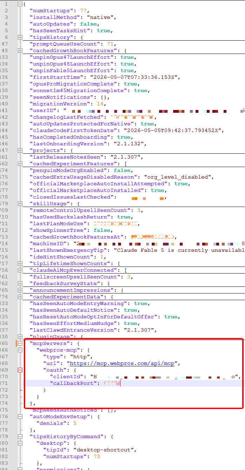
Task: Click the "sonnet1m45MigrationComplete" key
Action: [78, 90]
